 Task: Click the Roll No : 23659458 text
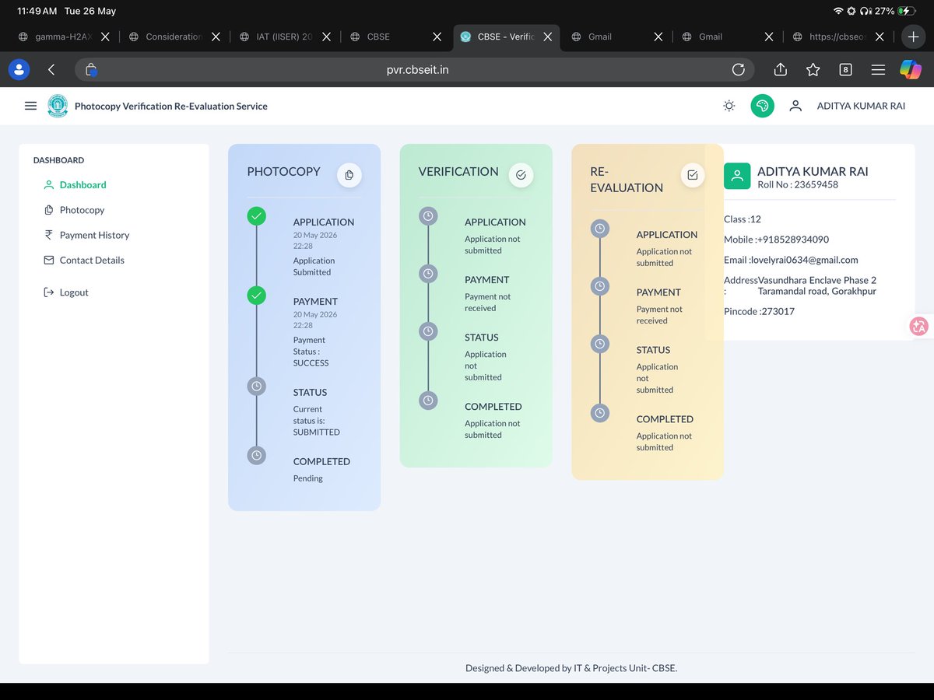pyautogui.click(x=798, y=185)
